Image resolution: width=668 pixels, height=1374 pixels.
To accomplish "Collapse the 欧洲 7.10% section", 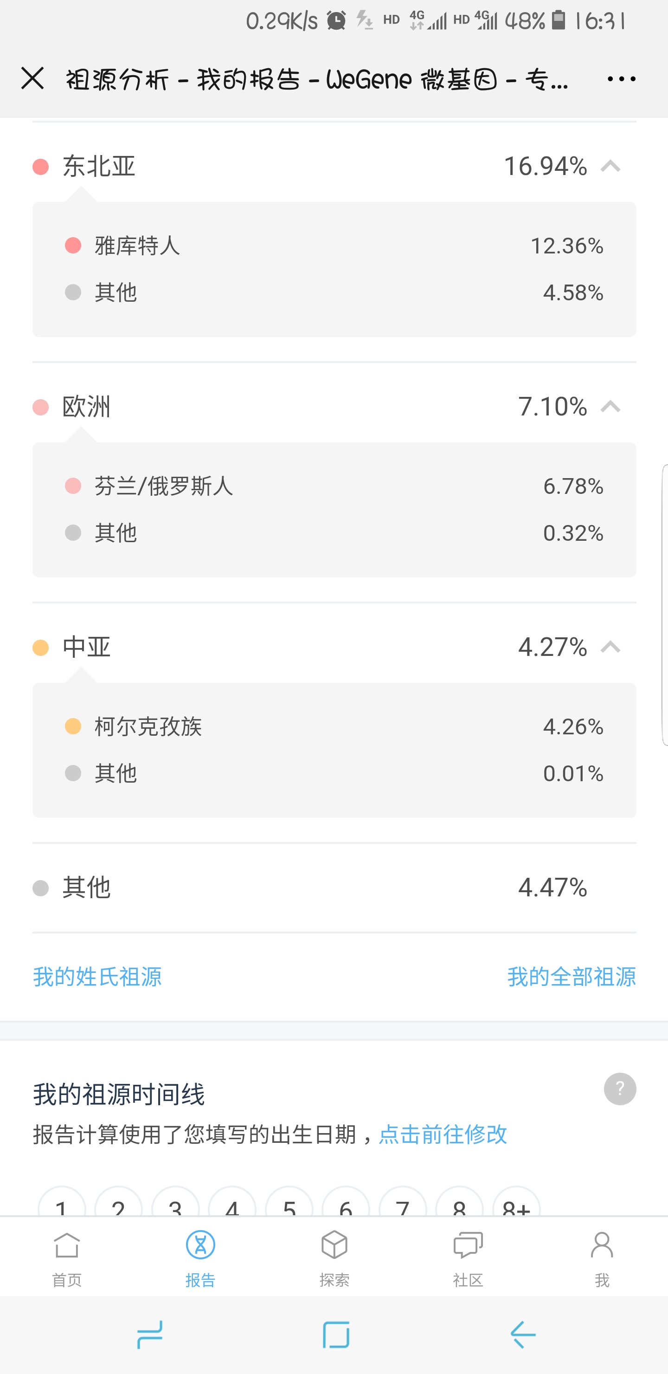I will point(610,407).
